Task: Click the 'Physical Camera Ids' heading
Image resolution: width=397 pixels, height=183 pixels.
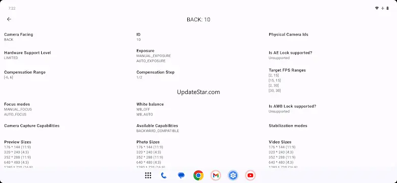Action: [289, 35]
